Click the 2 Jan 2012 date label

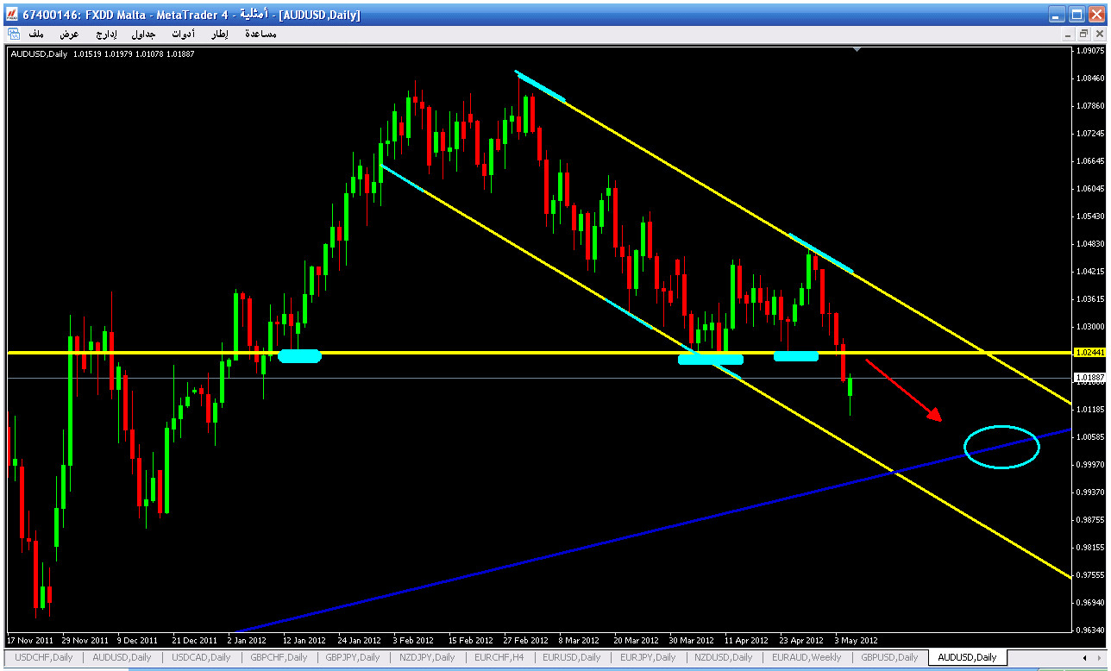(x=248, y=641)
